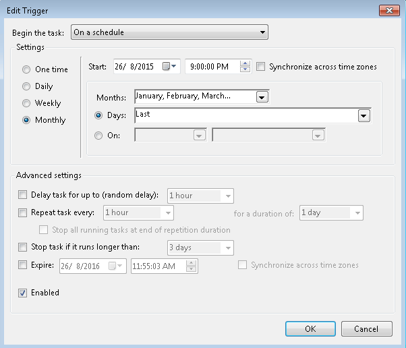Open the Begin the task dropdown
Viewport: 406px width, 348px height.
tap(169, 32)
